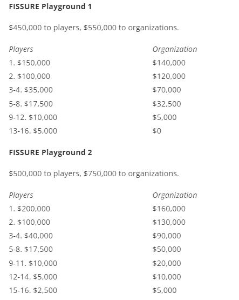Click the 15-16. $2,500 player entry

tap(33, 290)
